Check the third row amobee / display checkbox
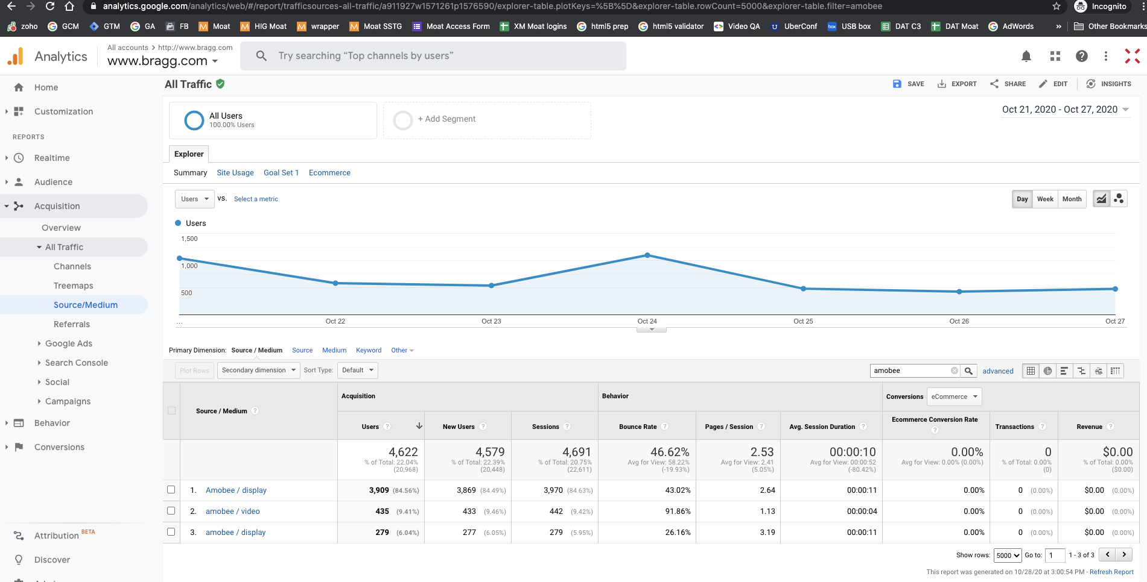This screenshot has width=1147, height=582. [x=171, y=532]
